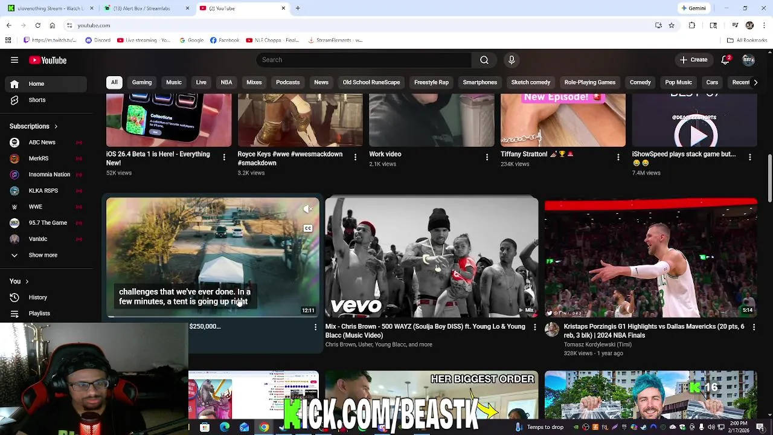The width and height of the screenshot is (773, 435).
Task: Show more subscriptions
Action: click(43, 255)
